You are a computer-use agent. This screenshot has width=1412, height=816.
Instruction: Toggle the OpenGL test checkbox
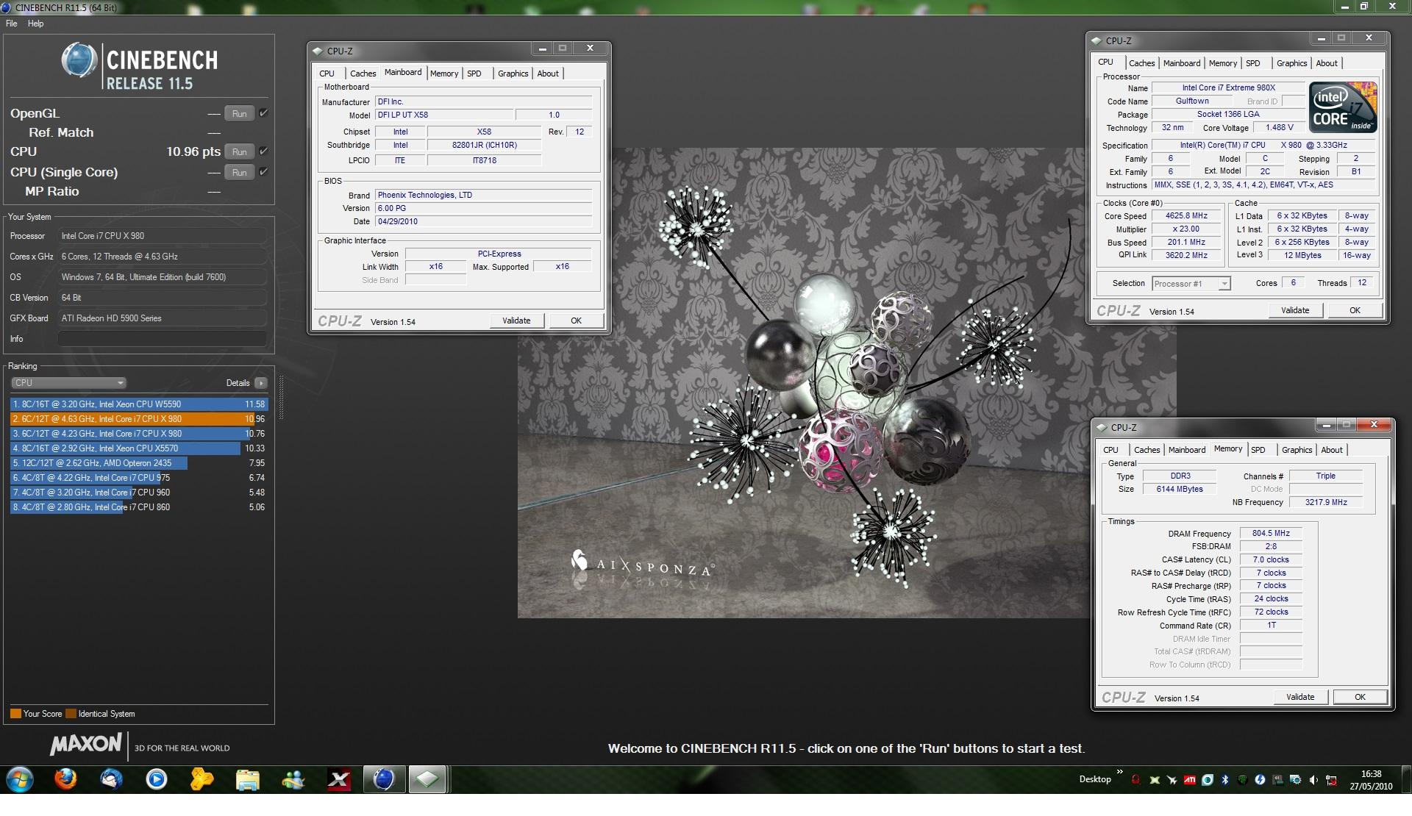[263, 113]
